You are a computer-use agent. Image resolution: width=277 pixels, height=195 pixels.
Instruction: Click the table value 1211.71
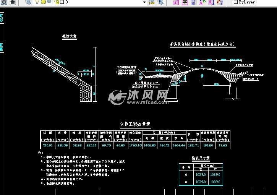[x=193, y=145]
